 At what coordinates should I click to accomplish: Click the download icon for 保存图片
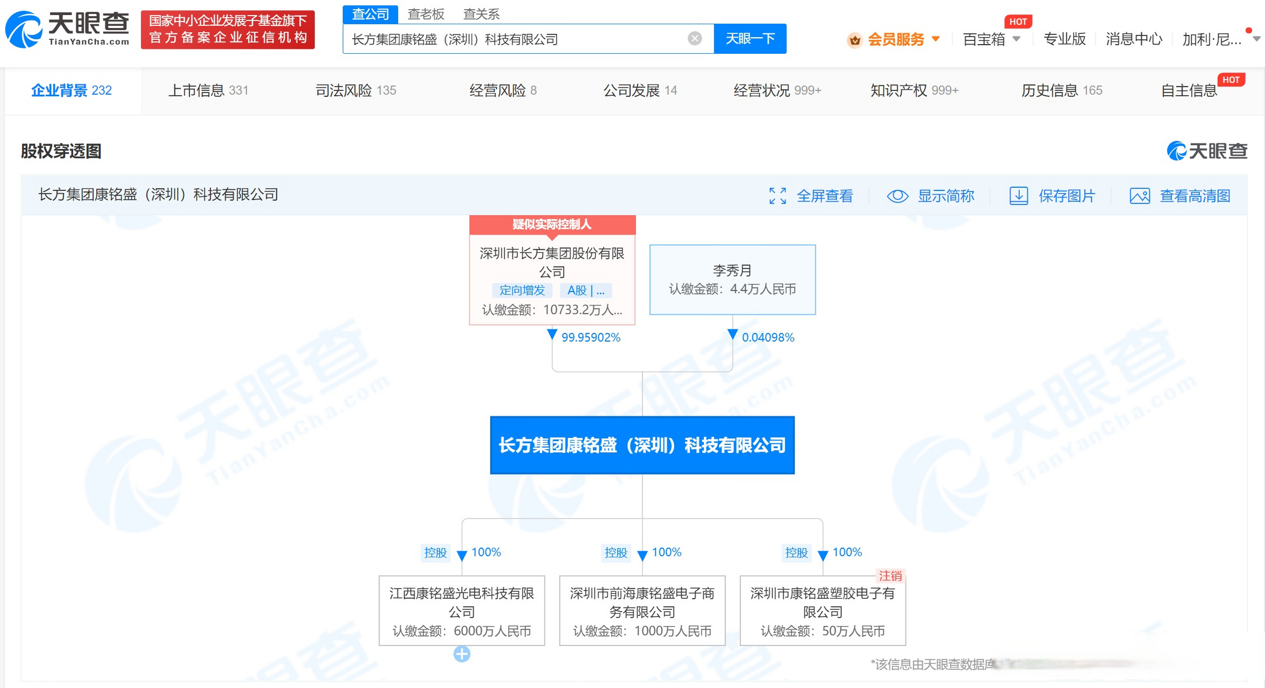pos(1018,196)
